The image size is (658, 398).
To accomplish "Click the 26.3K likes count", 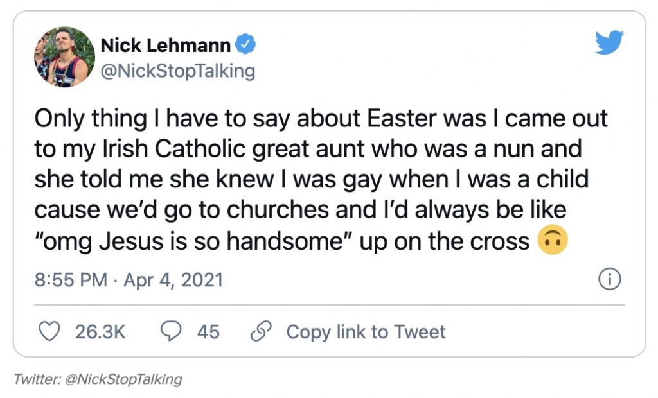I will point(100,332).
